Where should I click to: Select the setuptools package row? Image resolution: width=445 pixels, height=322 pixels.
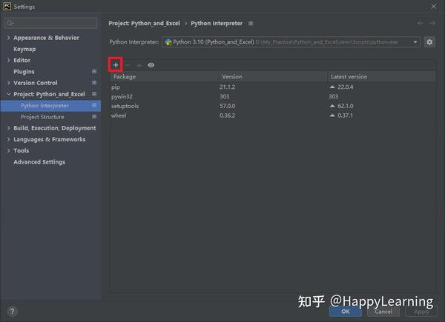pos(272,106)
